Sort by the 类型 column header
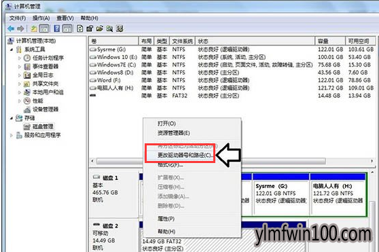The image size is (379, 252). (x=162, y=41)
